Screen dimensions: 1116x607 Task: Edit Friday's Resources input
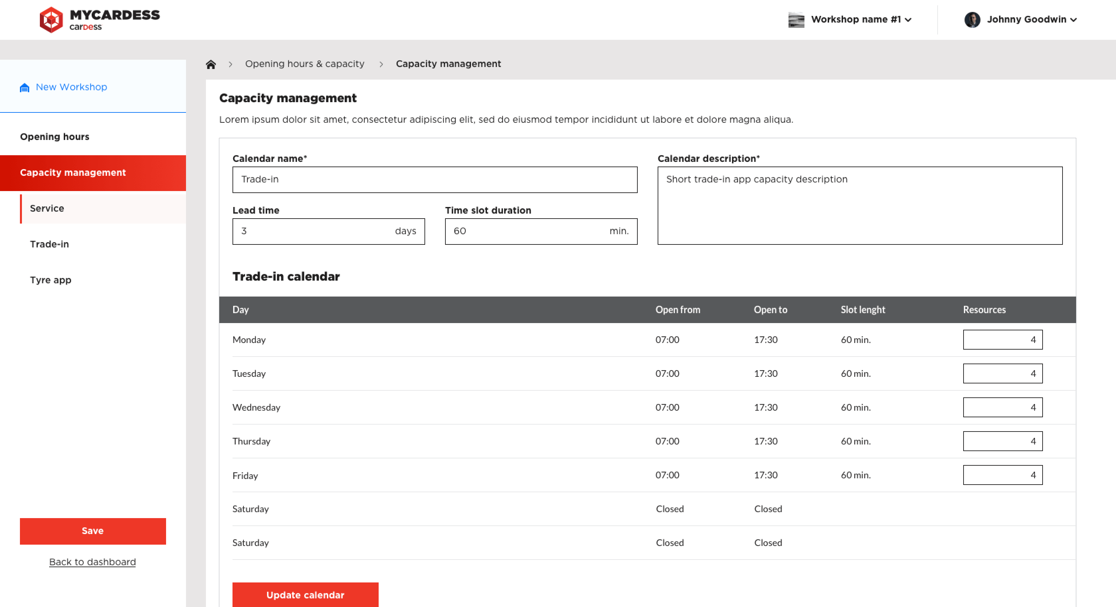[1003, 475]
